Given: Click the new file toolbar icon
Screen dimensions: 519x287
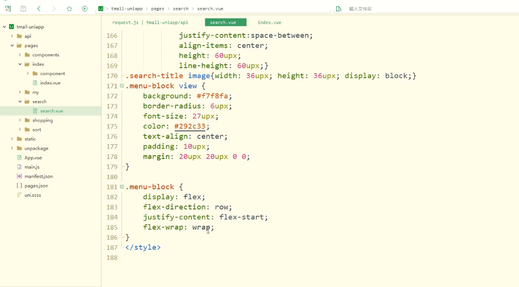Looking at the screenshot, I should (x=8, y=9).
